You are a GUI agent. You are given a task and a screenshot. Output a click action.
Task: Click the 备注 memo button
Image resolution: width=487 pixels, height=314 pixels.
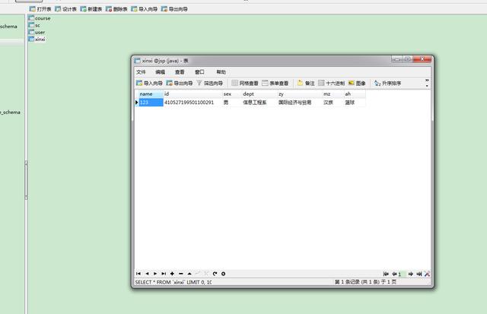coord(306,83)
